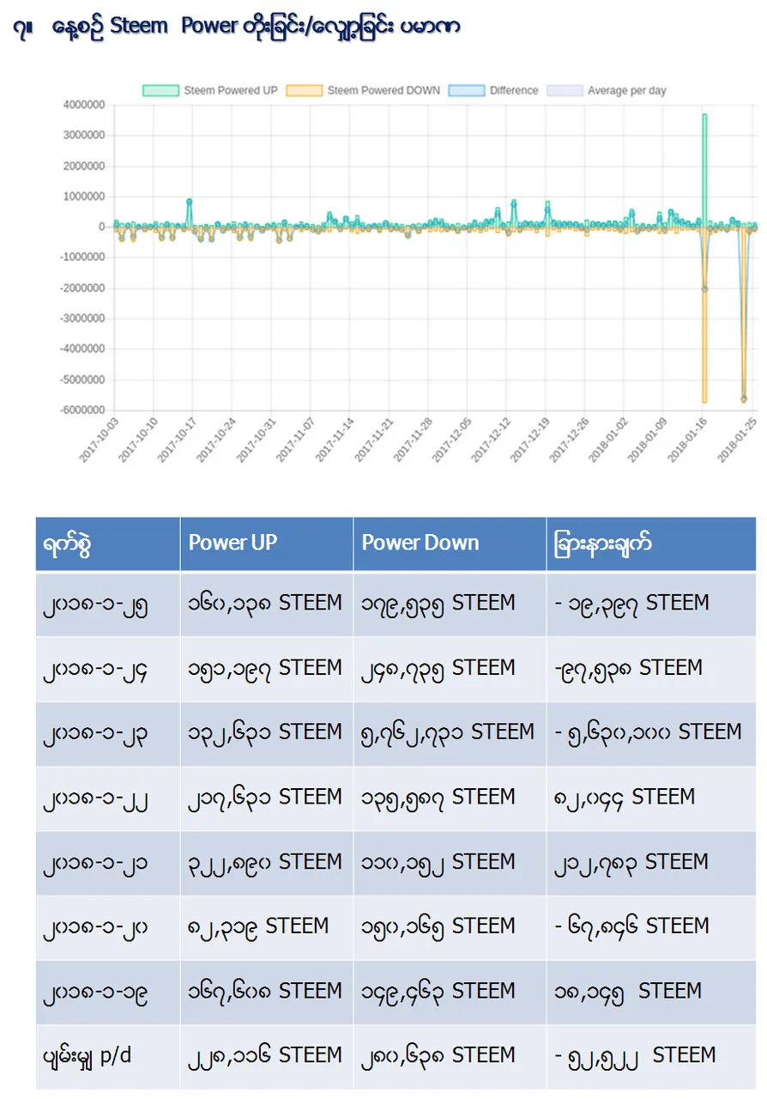
Task: Click the y-axis label '-3000000'
Action: coord(82,319)
